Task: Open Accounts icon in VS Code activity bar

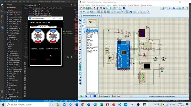Action: click(x=2, y=92)
